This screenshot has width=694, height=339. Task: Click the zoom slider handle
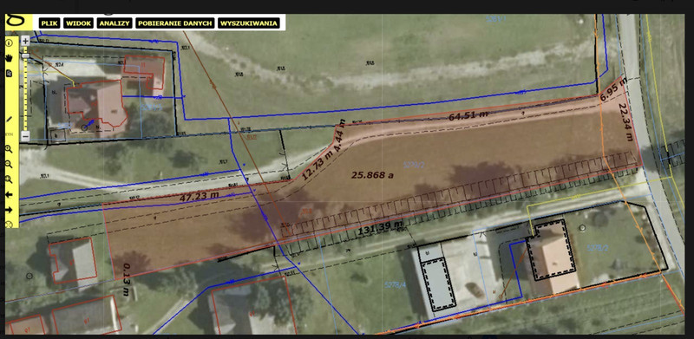25,55
